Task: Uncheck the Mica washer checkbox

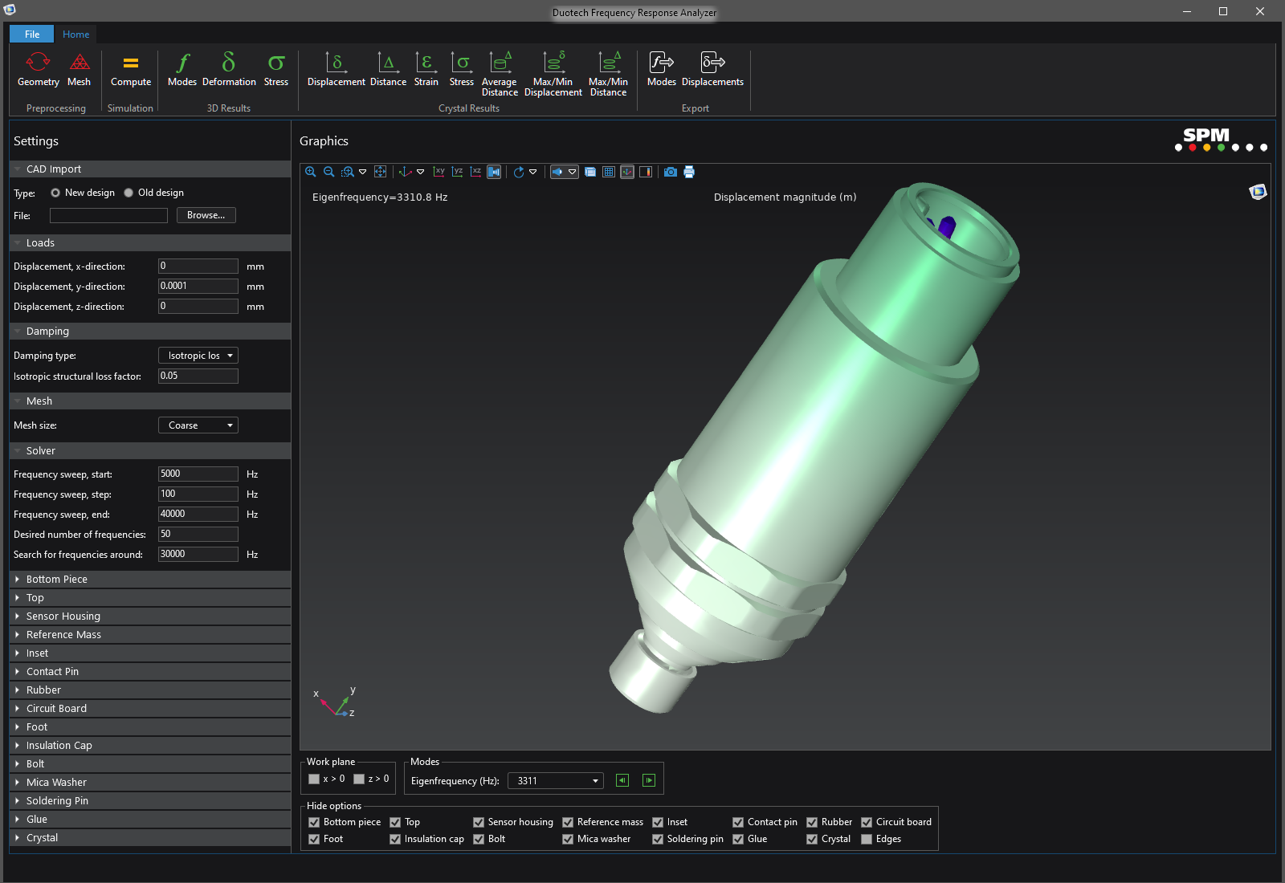Action: 568,839
